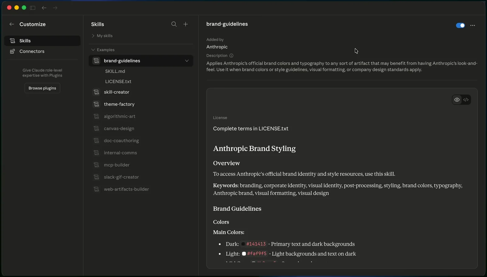Select Connectors in the Customize sidebar

click(x=42, y=51)
